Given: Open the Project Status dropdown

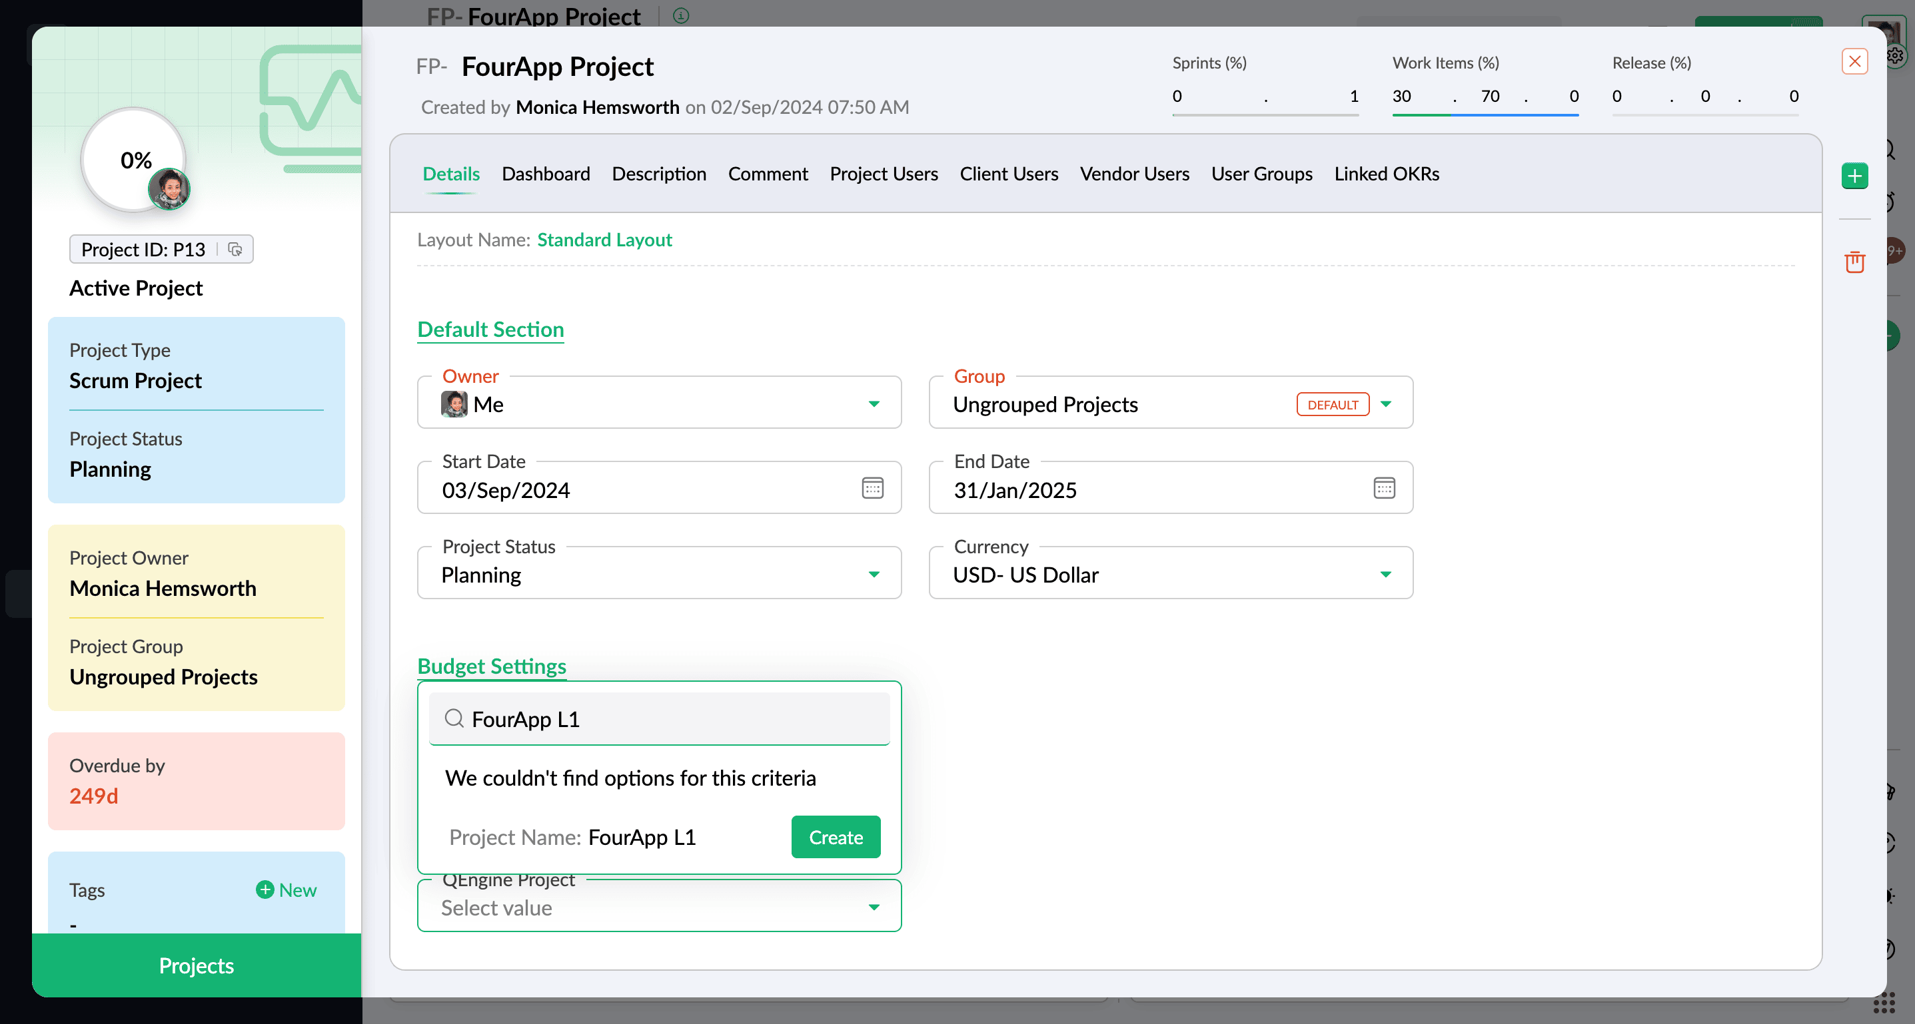Looking at the screenshot, I should (874, 574).
